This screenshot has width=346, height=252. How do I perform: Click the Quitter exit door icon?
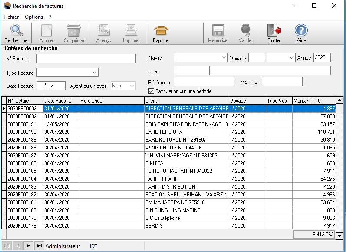(274, 30)
